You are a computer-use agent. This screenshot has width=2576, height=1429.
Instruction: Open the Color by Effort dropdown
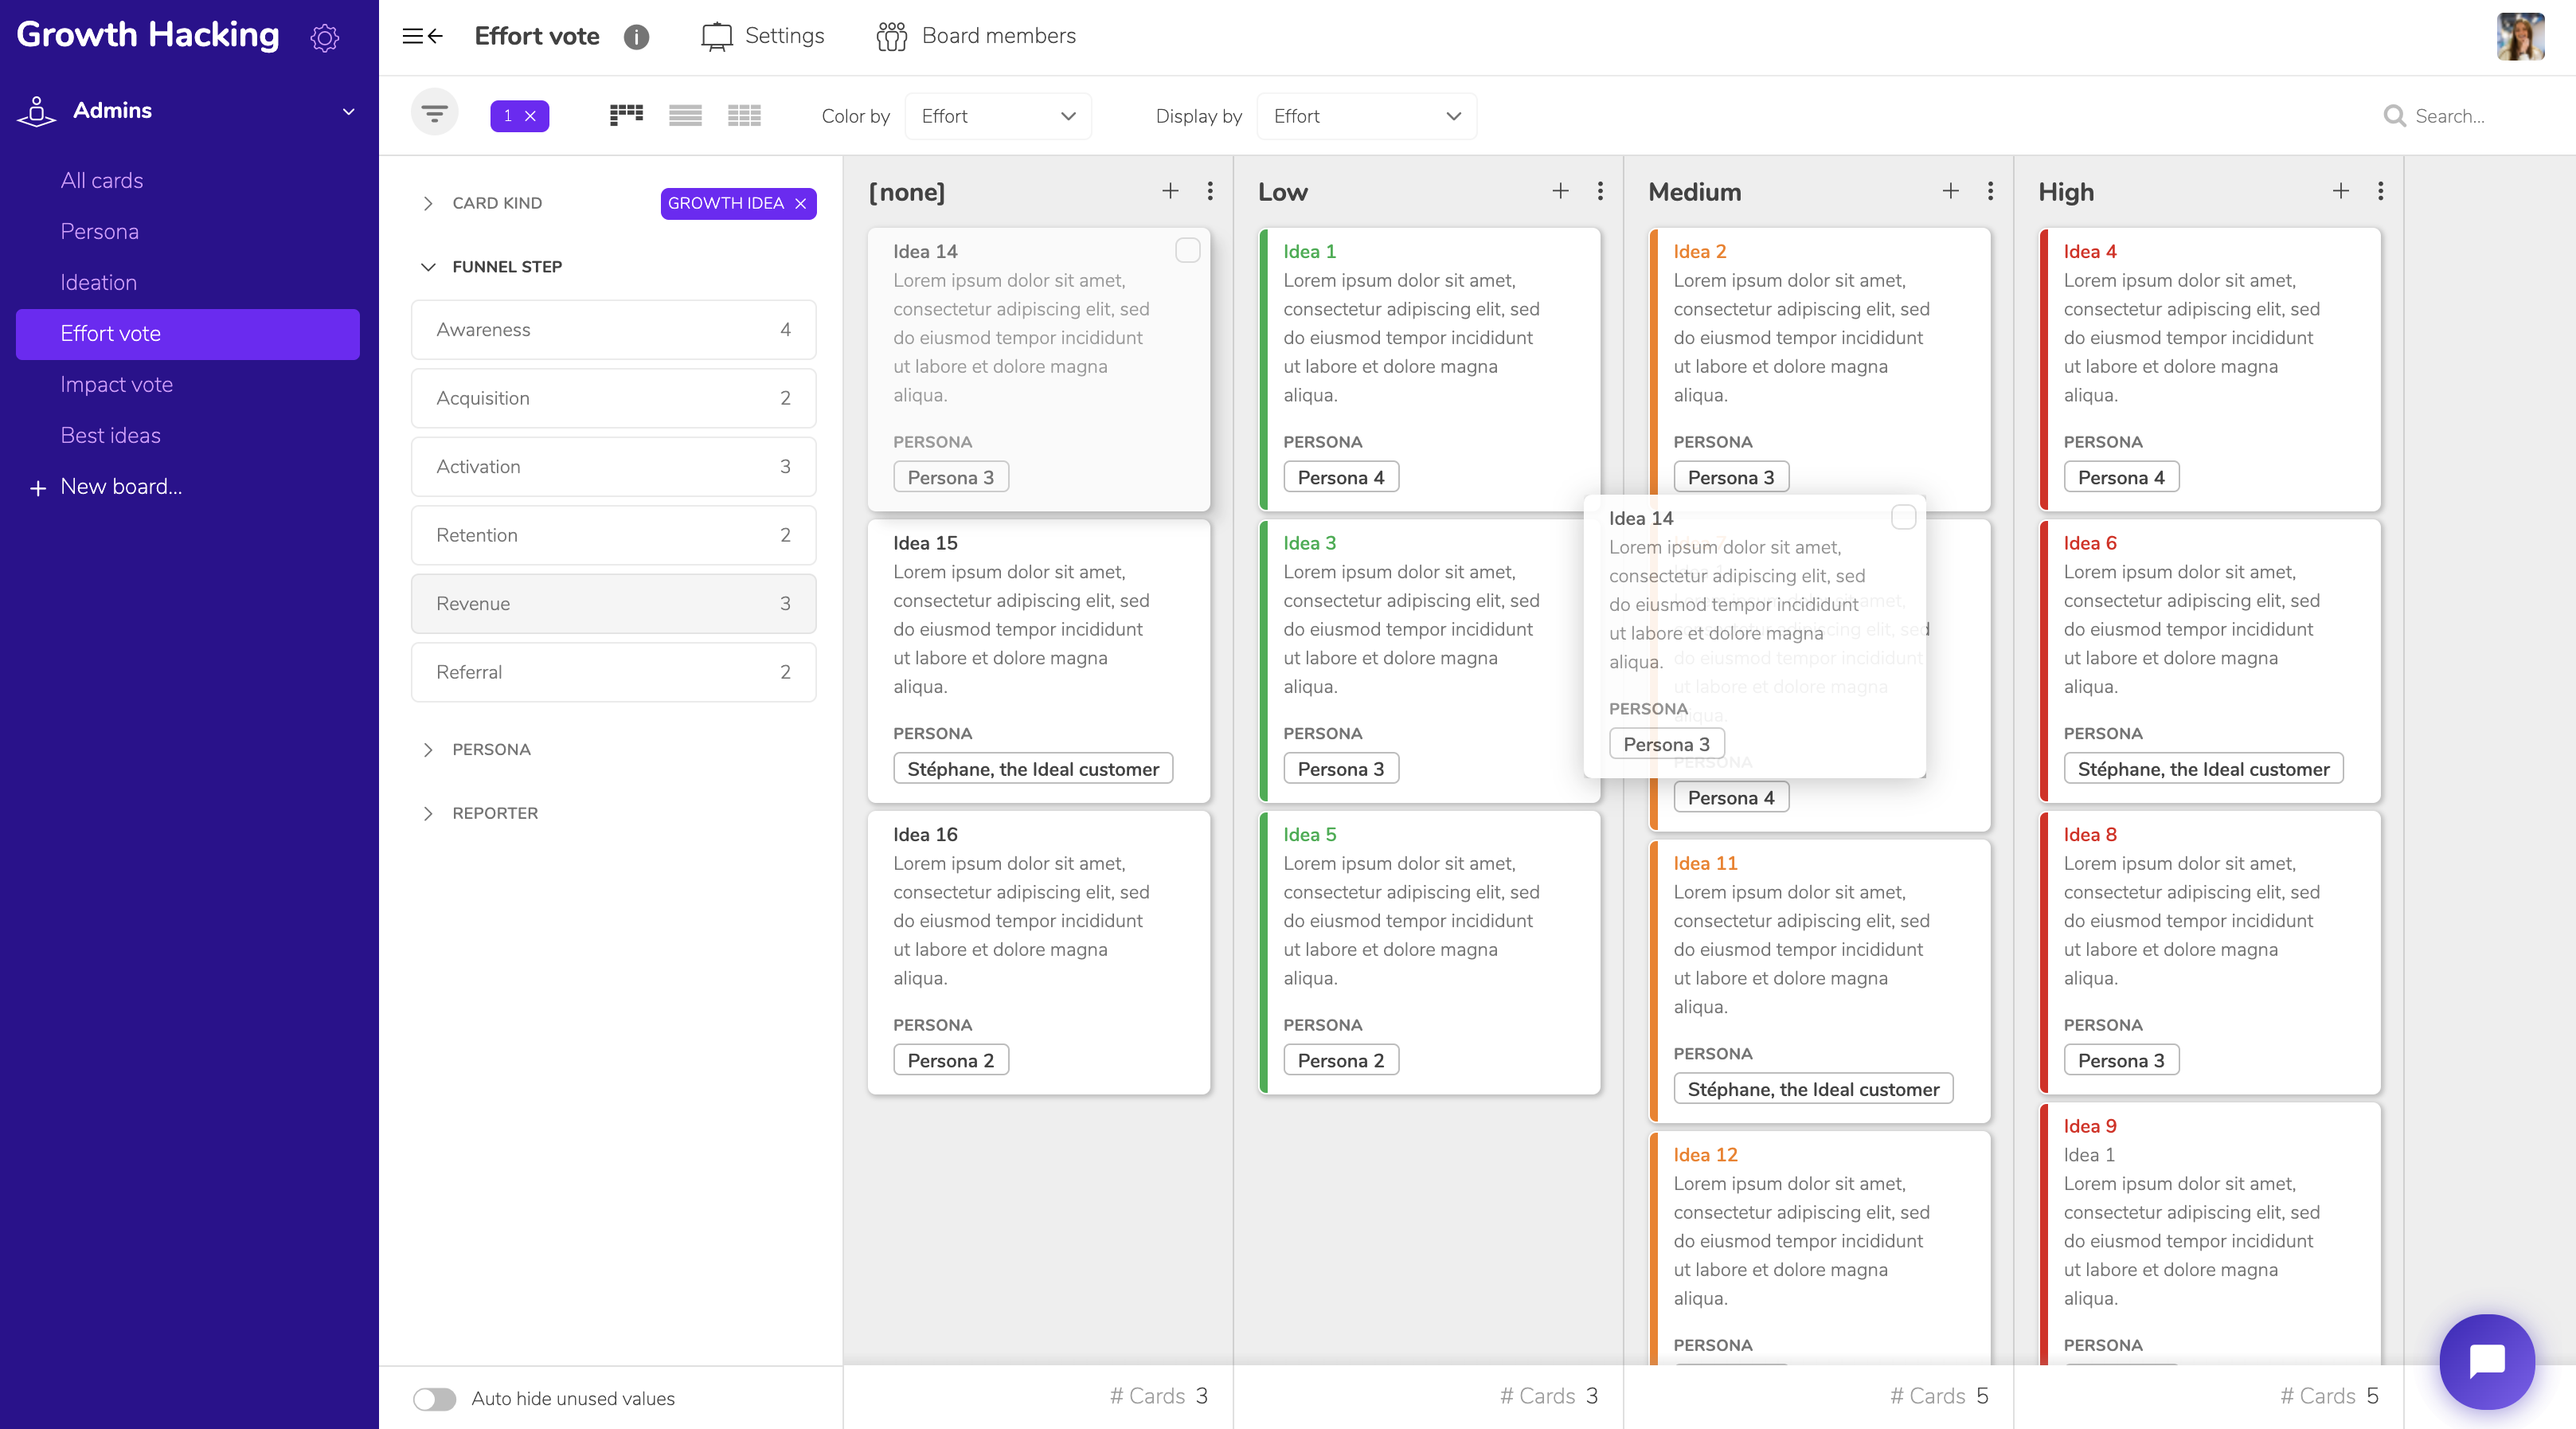click(997, 116)
